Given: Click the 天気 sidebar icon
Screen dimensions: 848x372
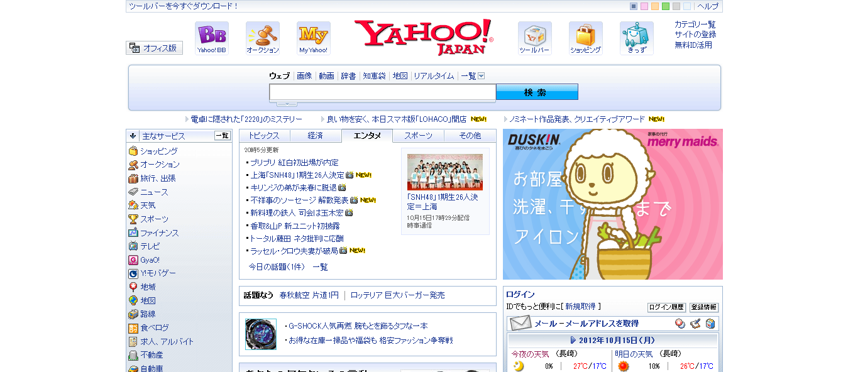Looking at the screenshot, I should tap(133, 205).
